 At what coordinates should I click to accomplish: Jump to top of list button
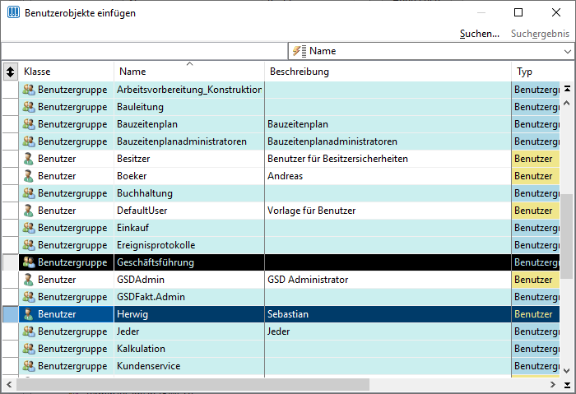click(568, 89)
